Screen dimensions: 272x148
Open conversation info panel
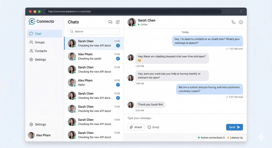click(x=241, y=22)
